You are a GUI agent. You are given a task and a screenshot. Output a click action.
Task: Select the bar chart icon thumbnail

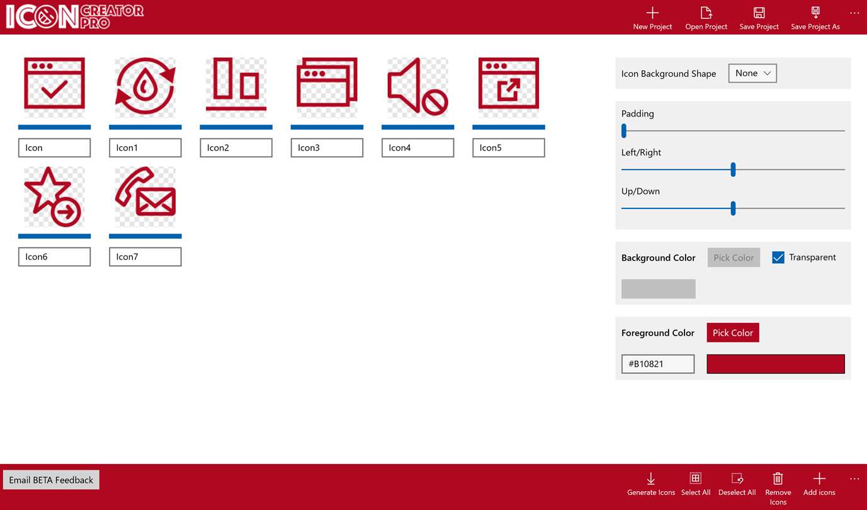coord(236,87)
